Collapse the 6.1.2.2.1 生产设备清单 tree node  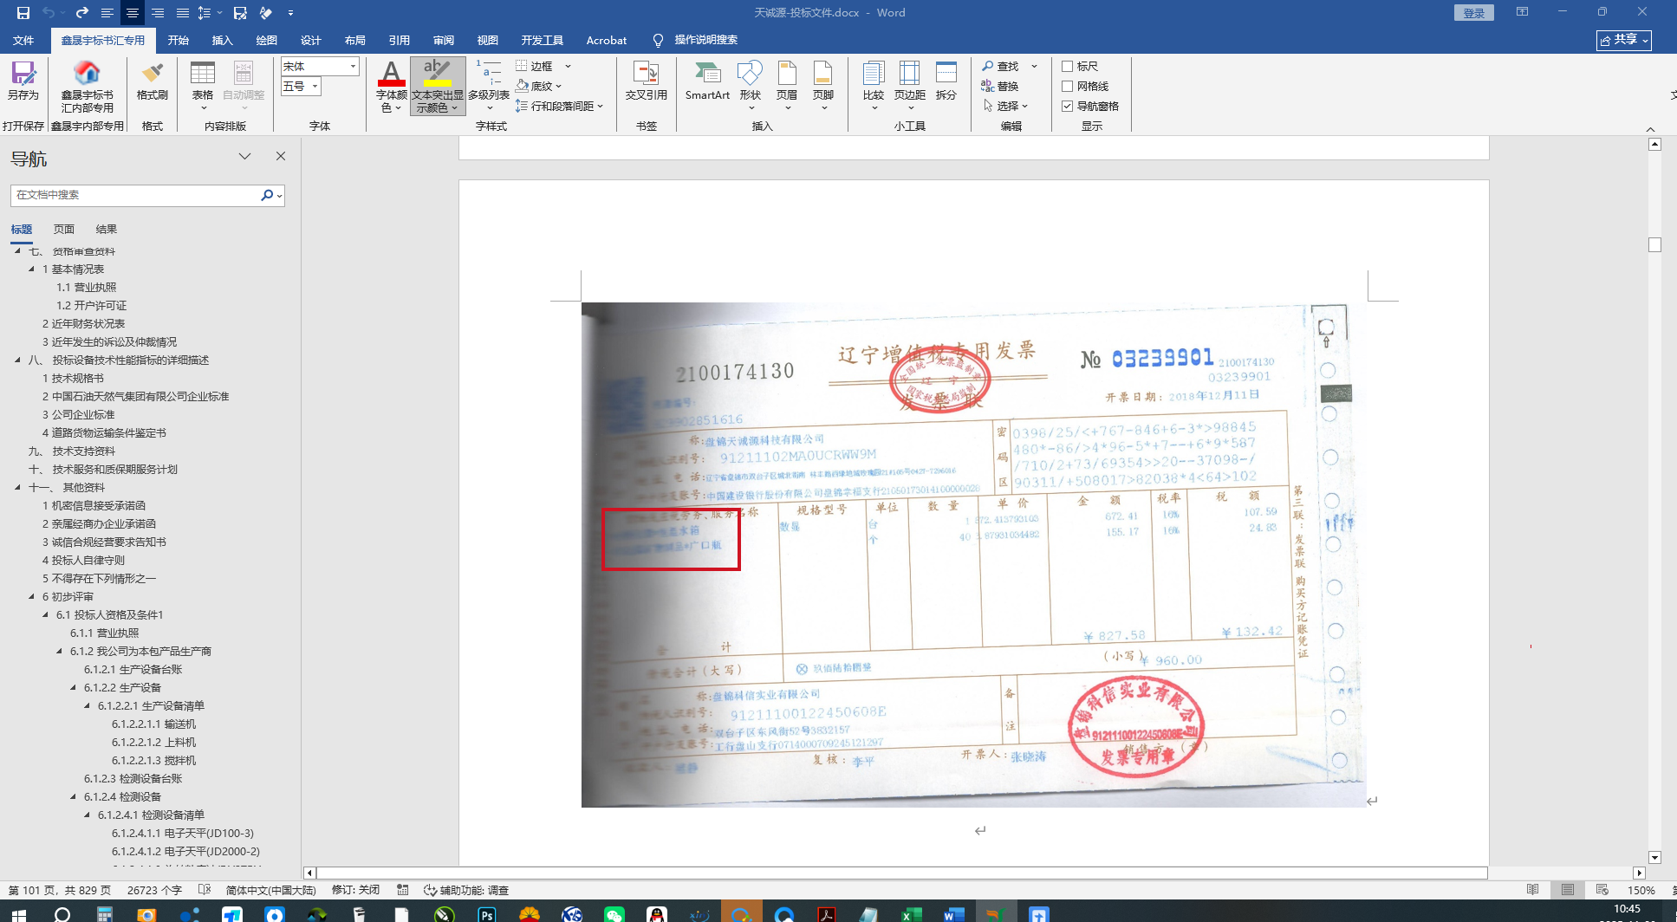87,706
